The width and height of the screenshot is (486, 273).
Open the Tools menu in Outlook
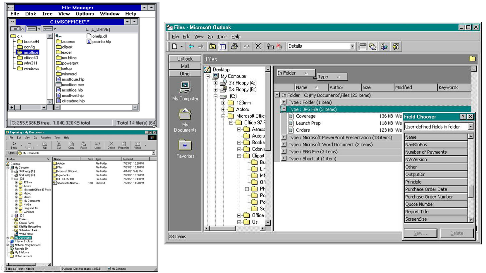click(x=222, y=37)
